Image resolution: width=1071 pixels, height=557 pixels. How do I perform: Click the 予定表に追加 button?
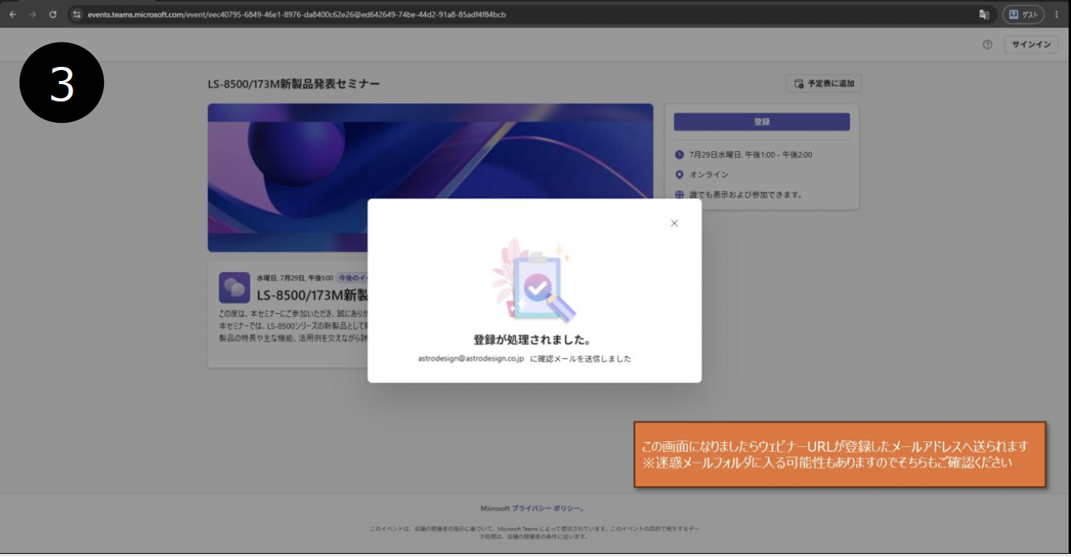click(824, 83)
